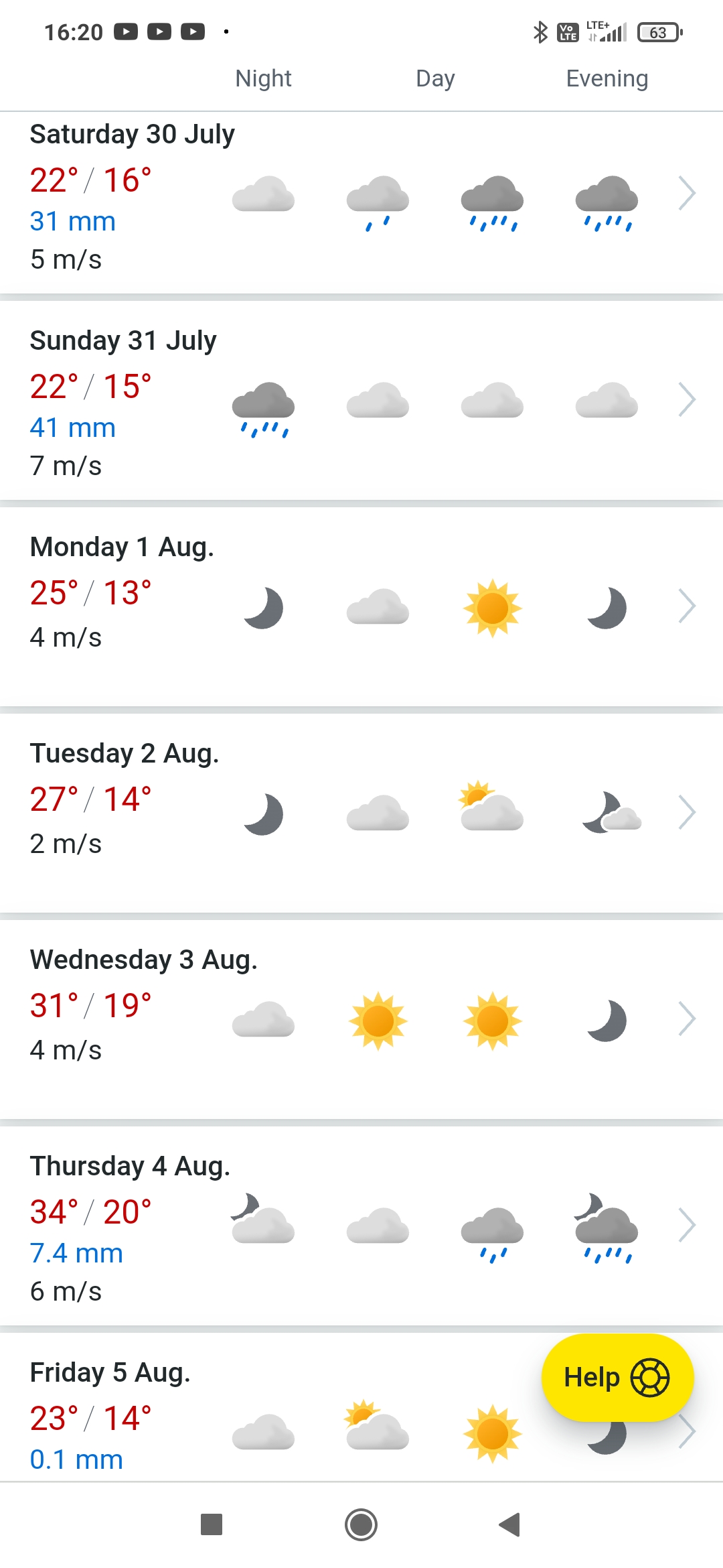Select the Night column header
The height and width of the screenshot is (1568, 723).
(x=263, y=79)
